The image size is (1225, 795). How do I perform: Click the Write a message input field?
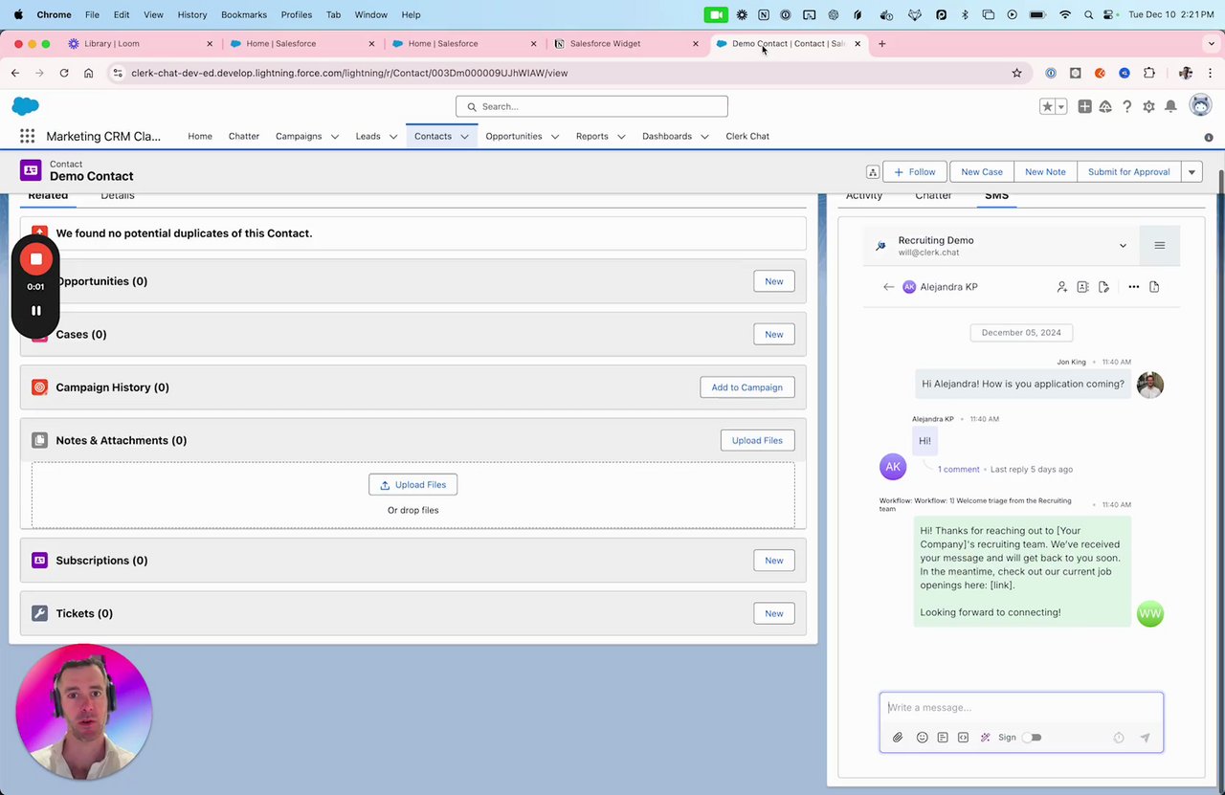(1021, 708)
